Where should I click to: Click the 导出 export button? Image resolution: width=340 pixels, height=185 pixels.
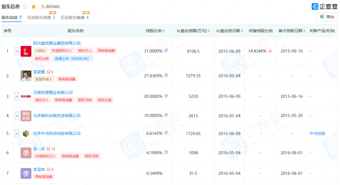pos(327,17)
